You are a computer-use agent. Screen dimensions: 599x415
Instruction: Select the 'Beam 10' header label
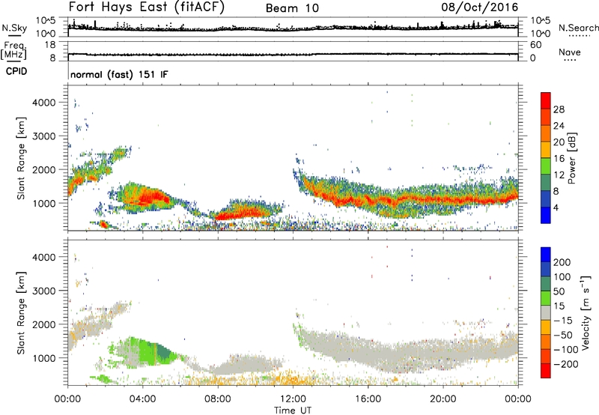tap(292, 8)
